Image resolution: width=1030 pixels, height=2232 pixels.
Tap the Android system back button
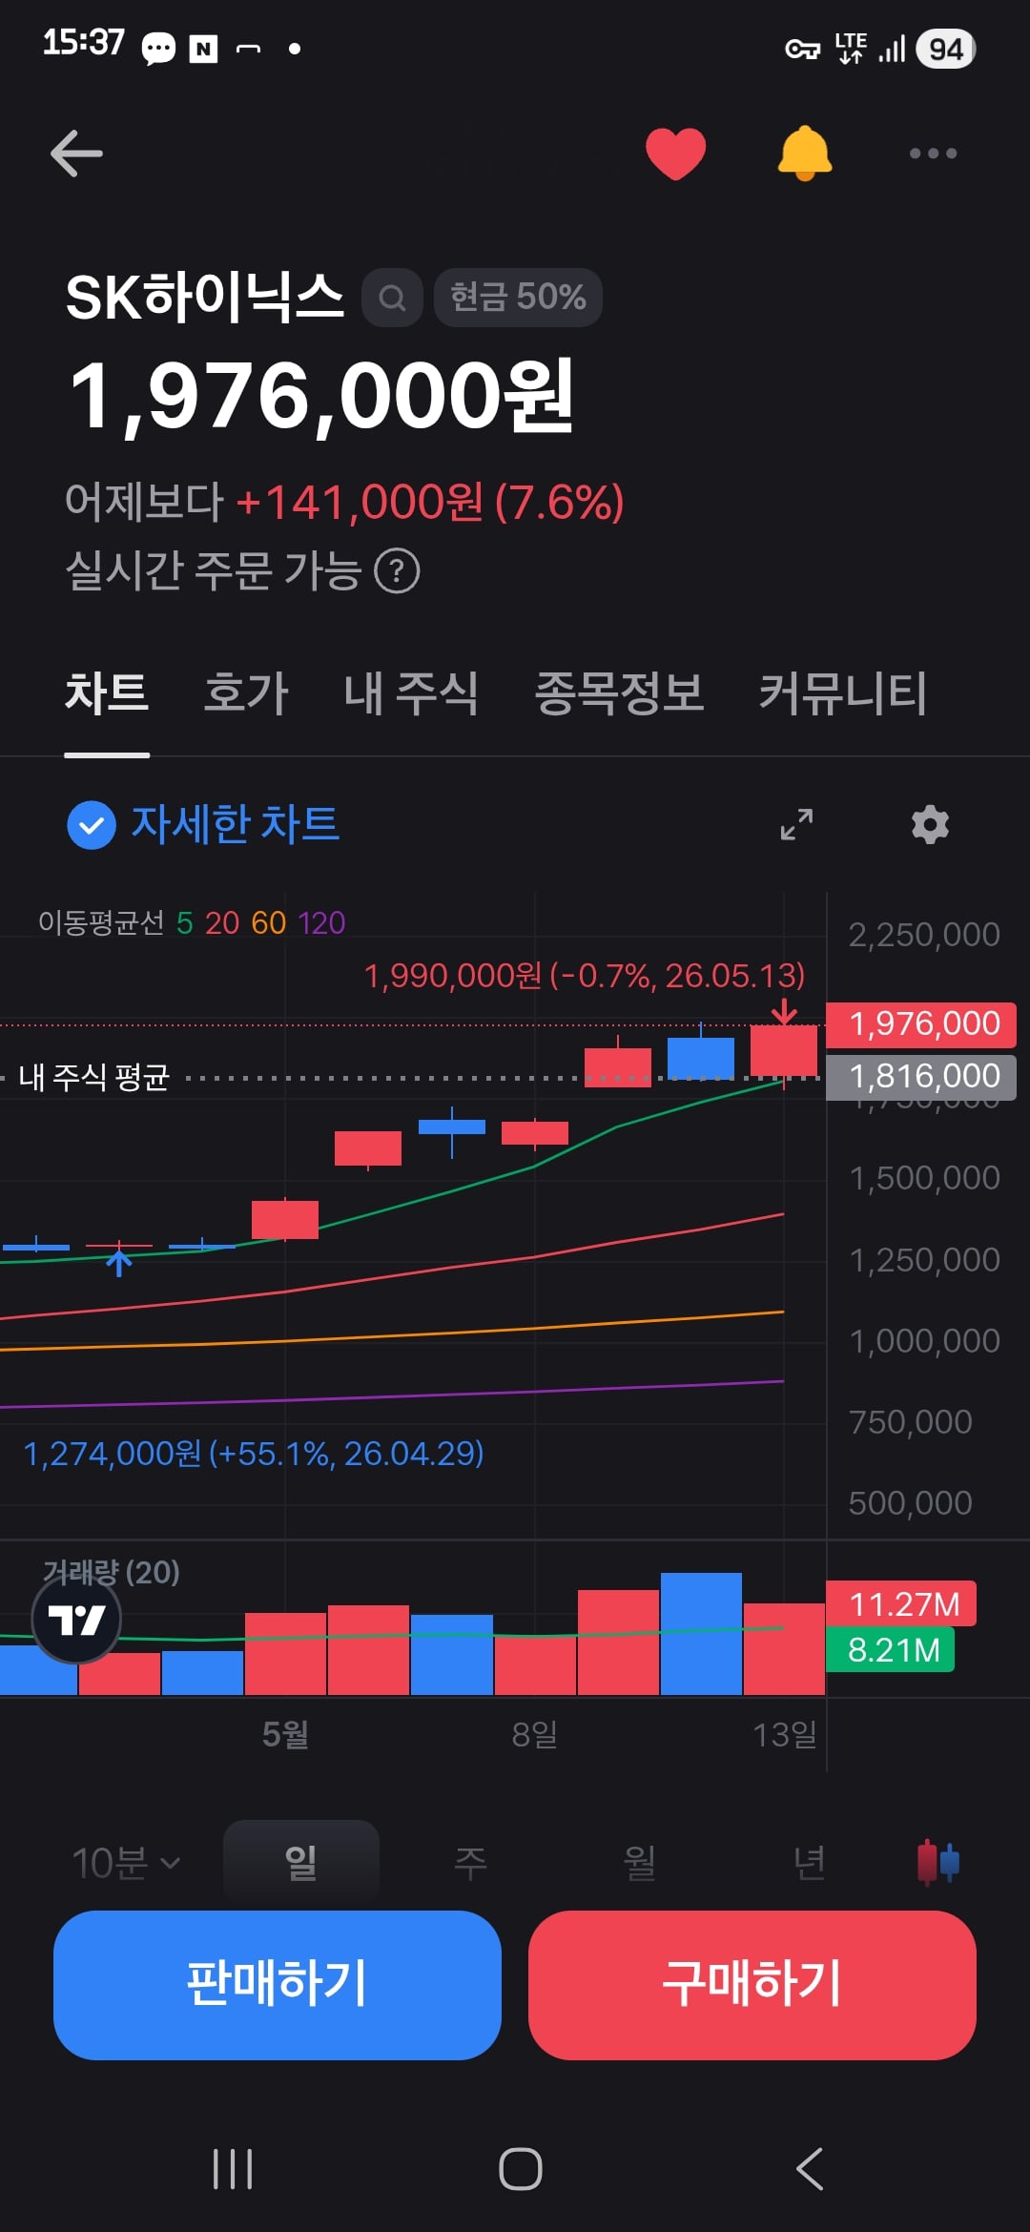tap(810, 2169)
